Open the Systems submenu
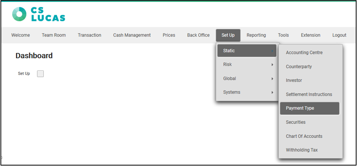 [247, 92]
